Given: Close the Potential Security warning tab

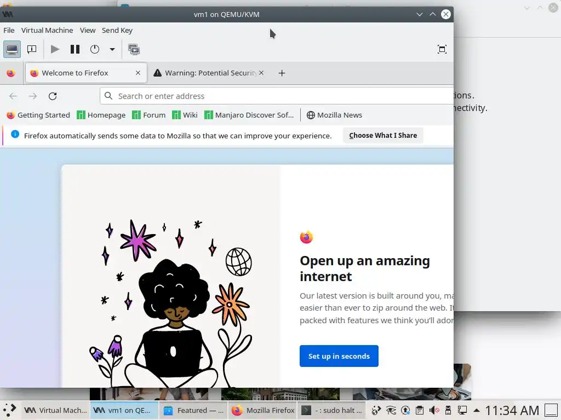Looking at the screenshot, I should (261, 73).
